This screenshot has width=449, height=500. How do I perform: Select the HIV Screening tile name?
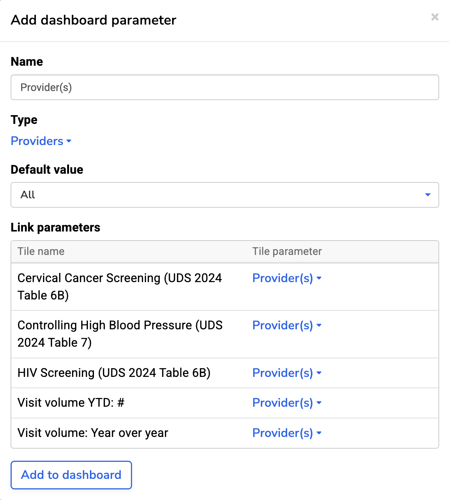pyautogui.click(x=114, y=373)
